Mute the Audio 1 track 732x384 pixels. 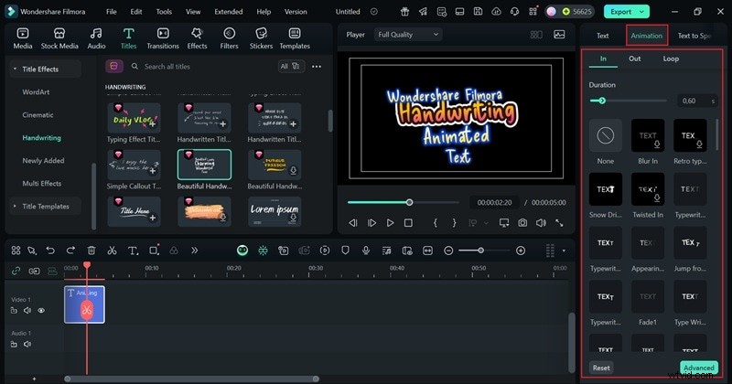tap(27, 344)
